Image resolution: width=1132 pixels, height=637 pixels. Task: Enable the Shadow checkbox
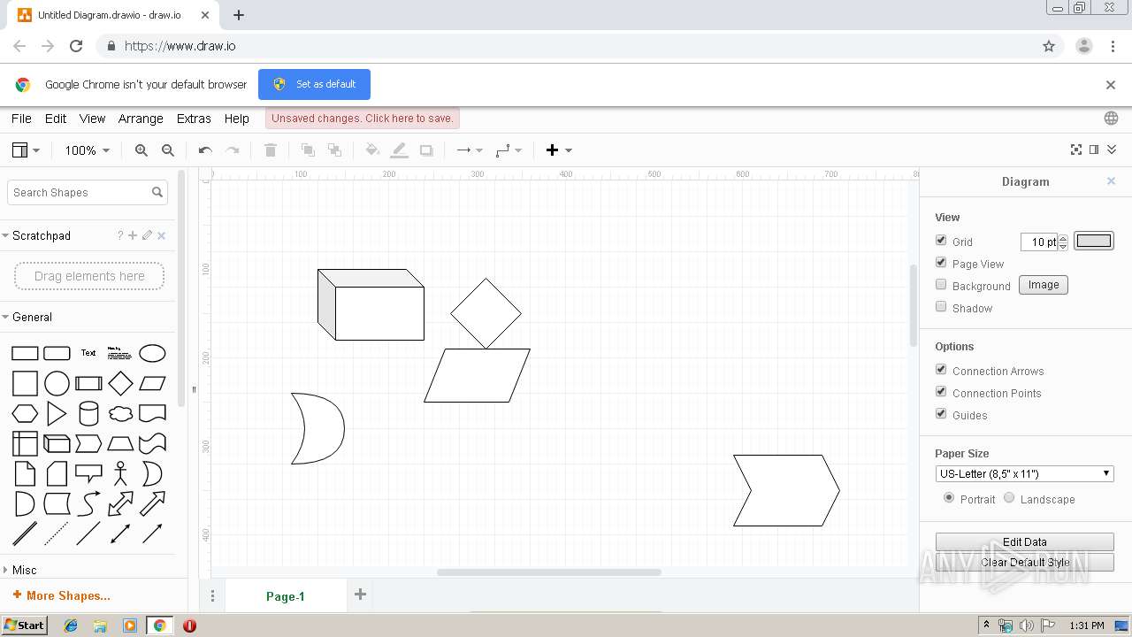pyautogui.click(x=941, y=307)
